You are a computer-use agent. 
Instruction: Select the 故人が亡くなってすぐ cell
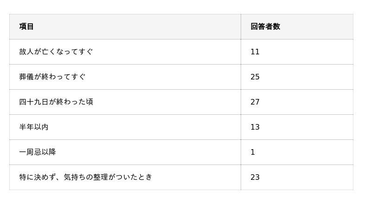click(56, 52)
